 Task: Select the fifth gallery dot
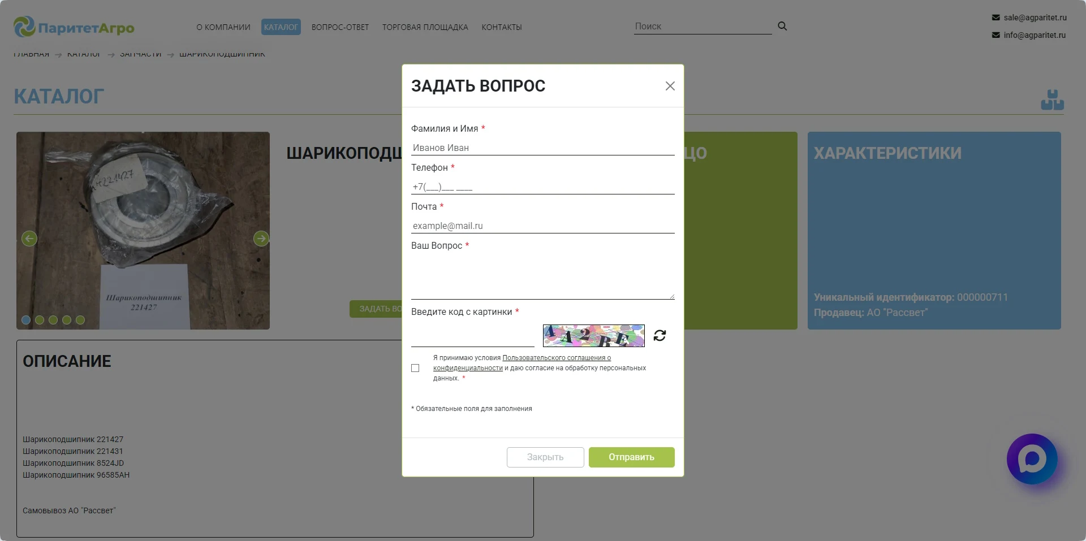pyautogui.click(x=80, y=320)
